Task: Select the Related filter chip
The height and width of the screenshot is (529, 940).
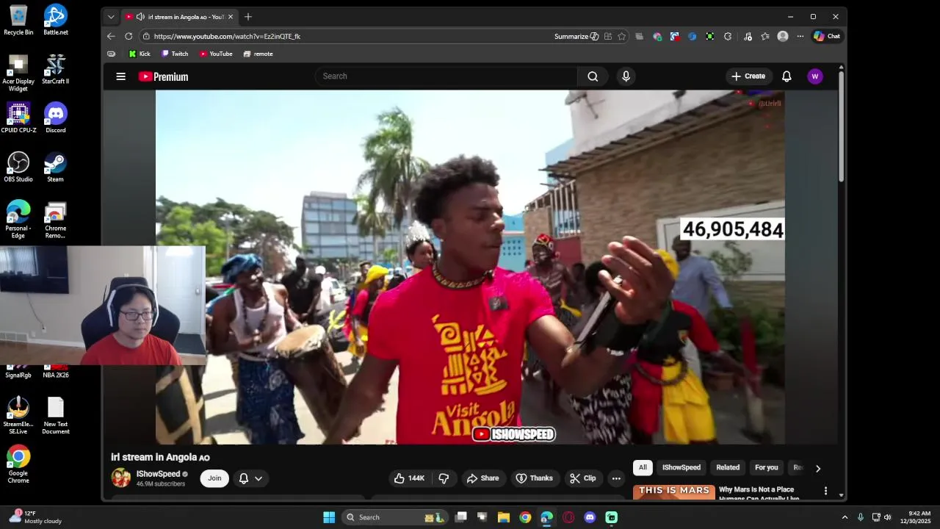Action: tap(728, 468)
